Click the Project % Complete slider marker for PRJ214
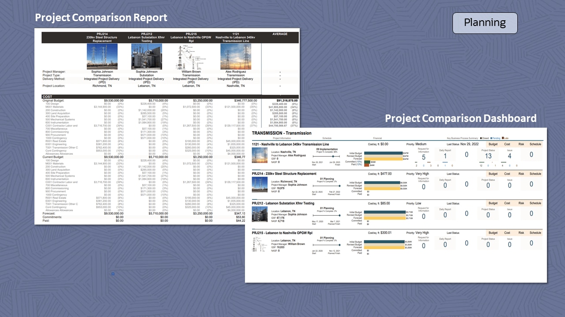 [339, 186]
